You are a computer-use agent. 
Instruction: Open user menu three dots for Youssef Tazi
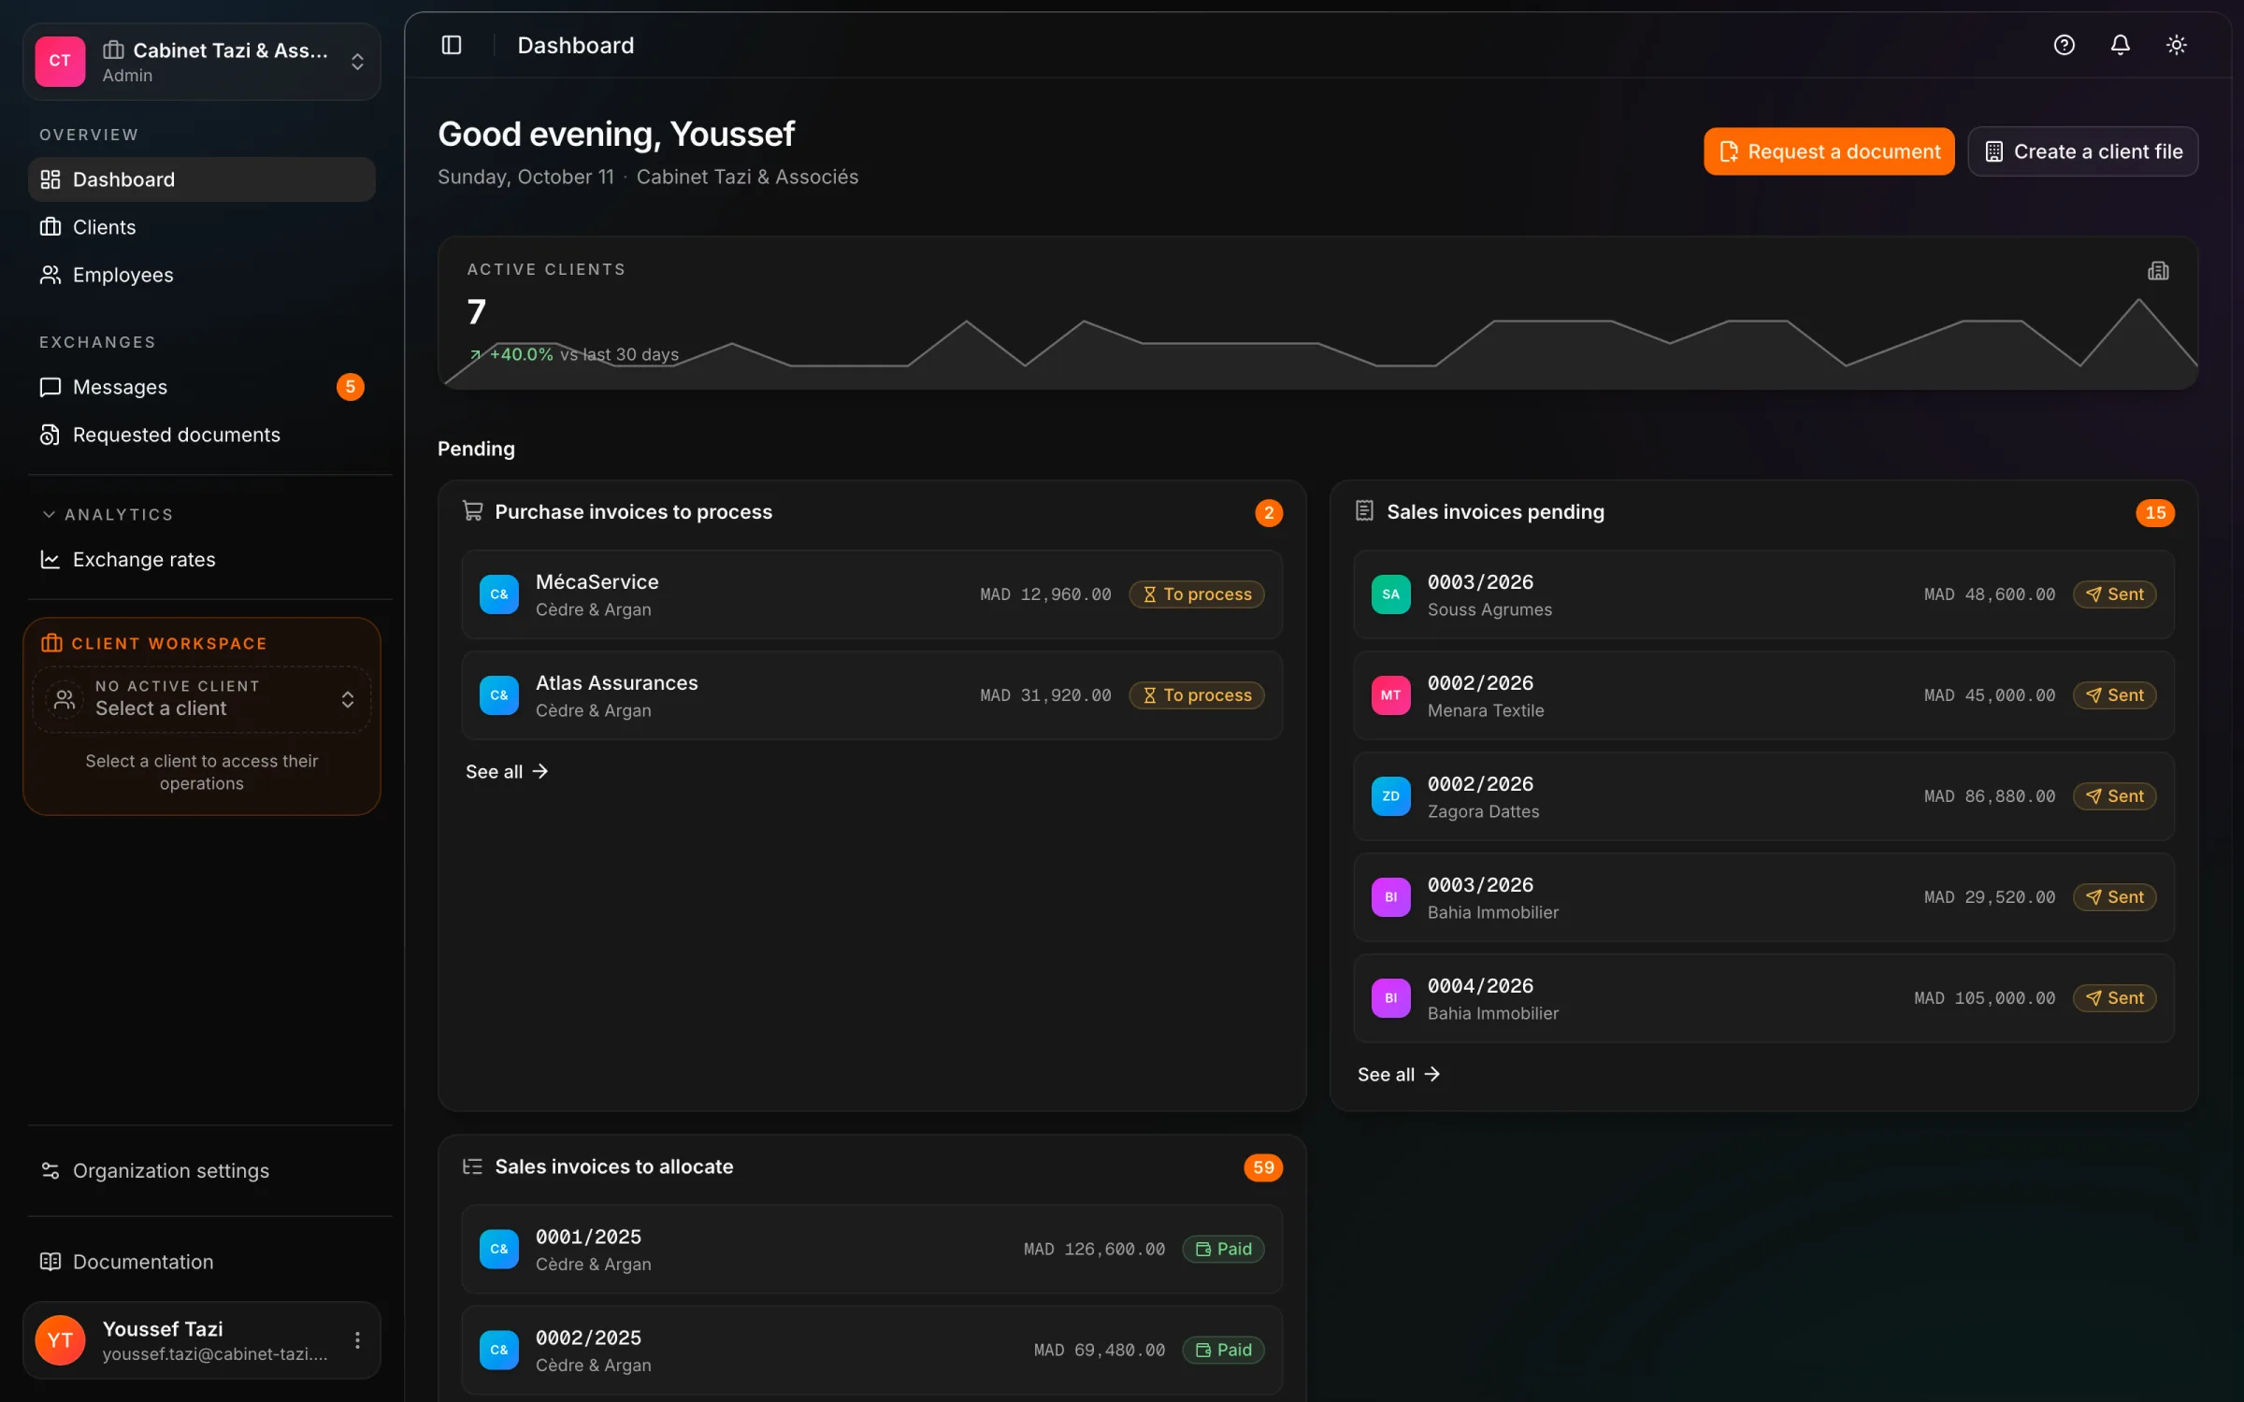coord(357,1340)
